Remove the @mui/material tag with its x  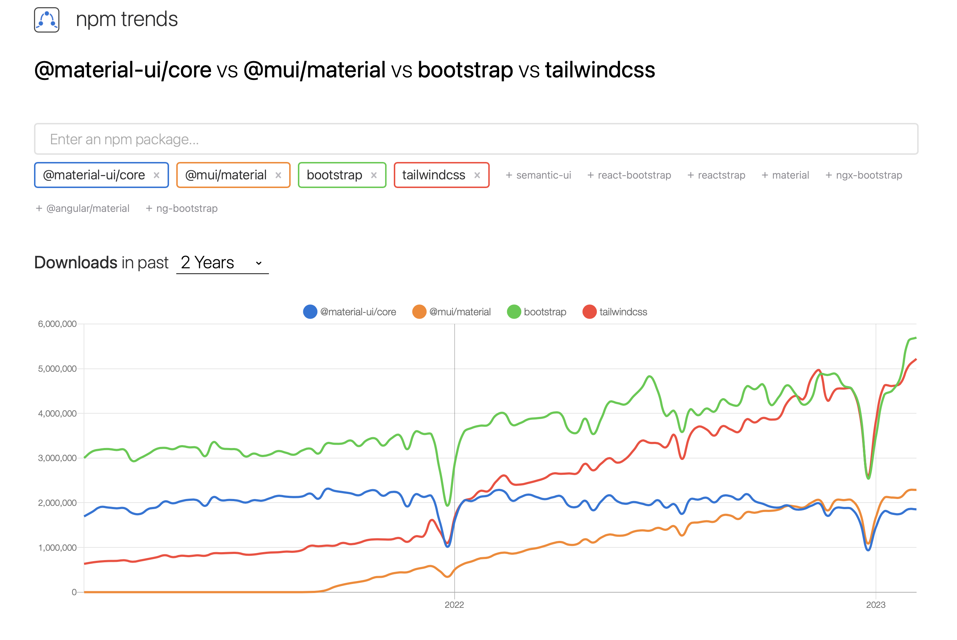pyautogui.click(x=278, y=175)
